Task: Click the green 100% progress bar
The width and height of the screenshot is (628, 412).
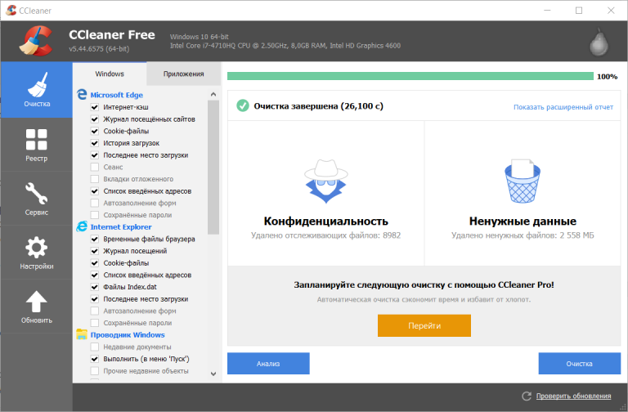Action: click(x=410, y=76)
